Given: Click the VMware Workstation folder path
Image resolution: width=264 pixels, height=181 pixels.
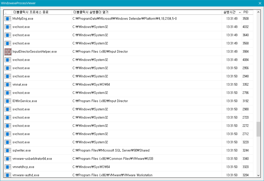Looking at the screenshot, I should point(112,175).
